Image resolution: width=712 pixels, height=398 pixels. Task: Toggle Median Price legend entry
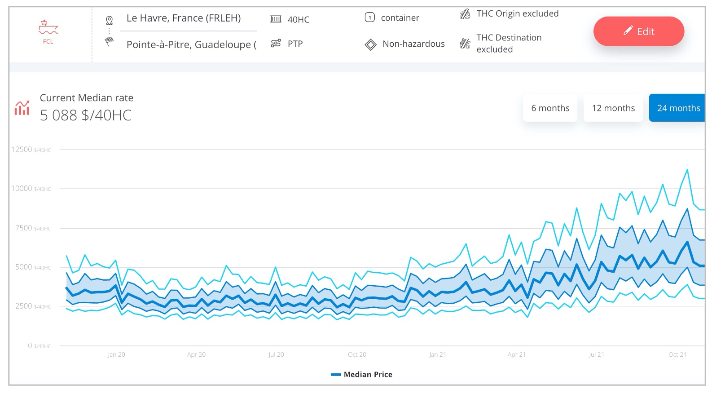point(361,375)
